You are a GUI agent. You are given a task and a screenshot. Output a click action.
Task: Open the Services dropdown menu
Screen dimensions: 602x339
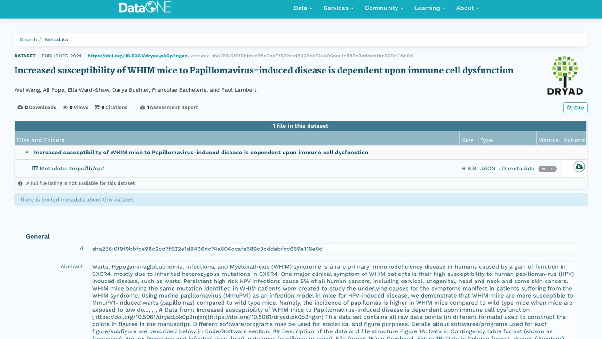[x=339, y=8]
